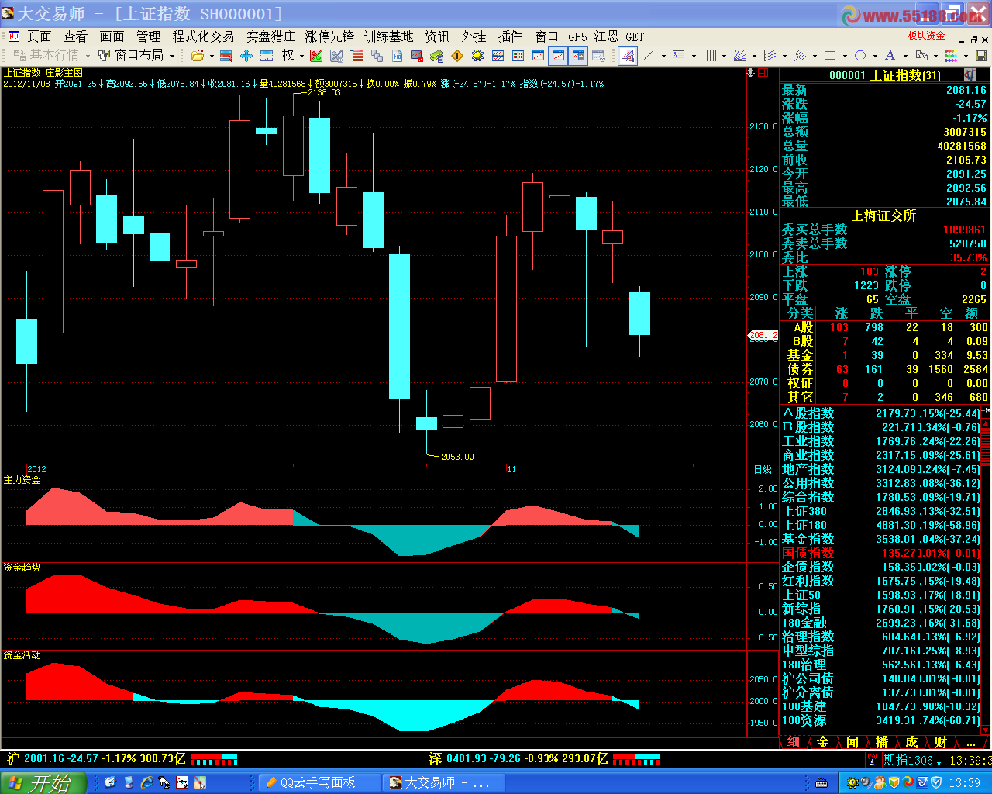
Task: Click the 期指1306 status bar item
Action: coord(914,760)
